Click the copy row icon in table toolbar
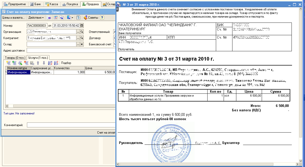The image size is (305, 167). point(14,63)
